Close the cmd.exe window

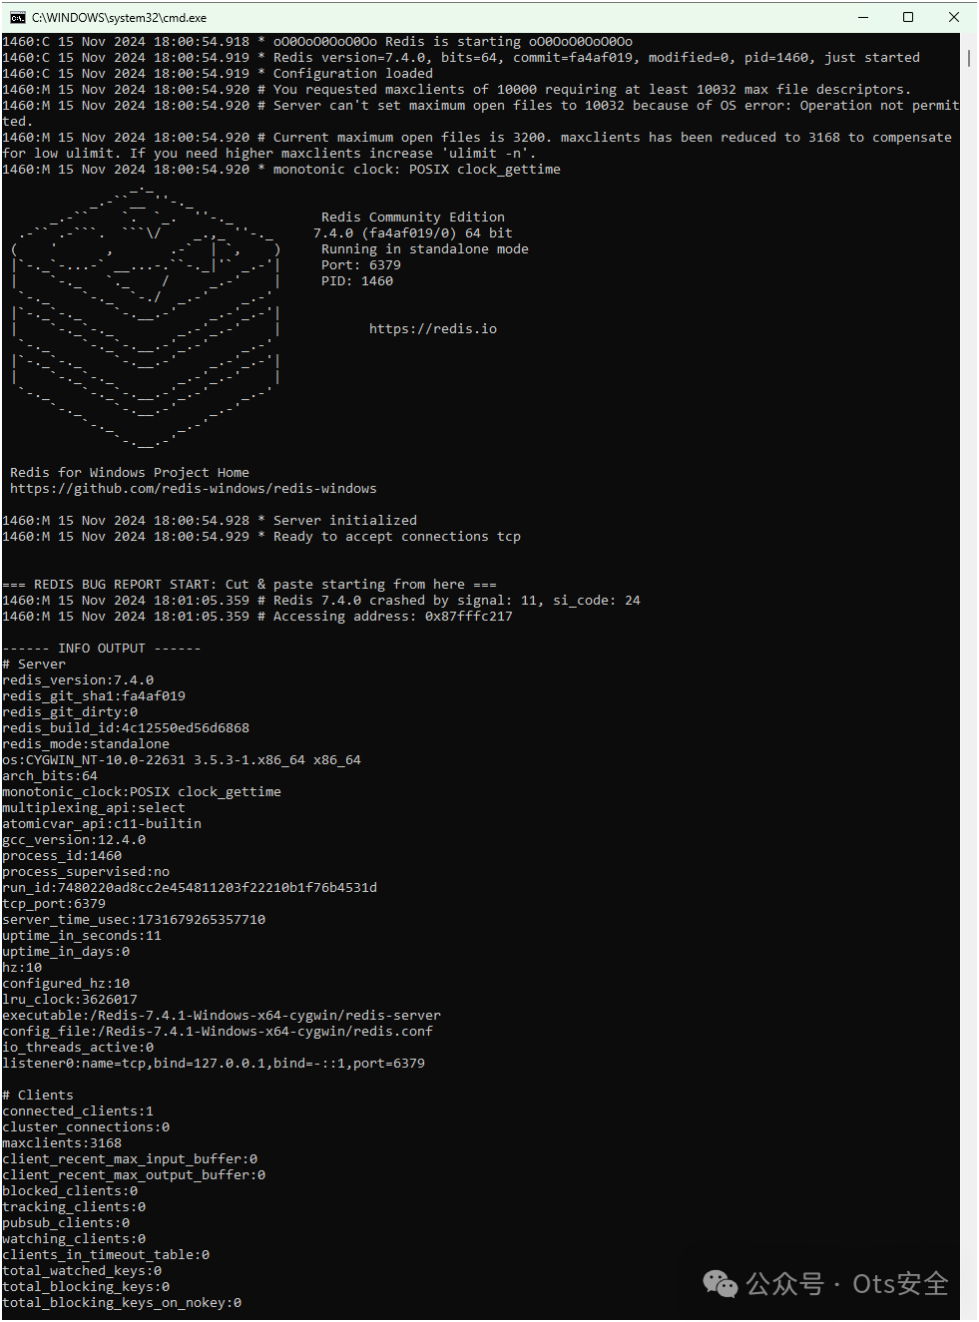click(954, 17)
